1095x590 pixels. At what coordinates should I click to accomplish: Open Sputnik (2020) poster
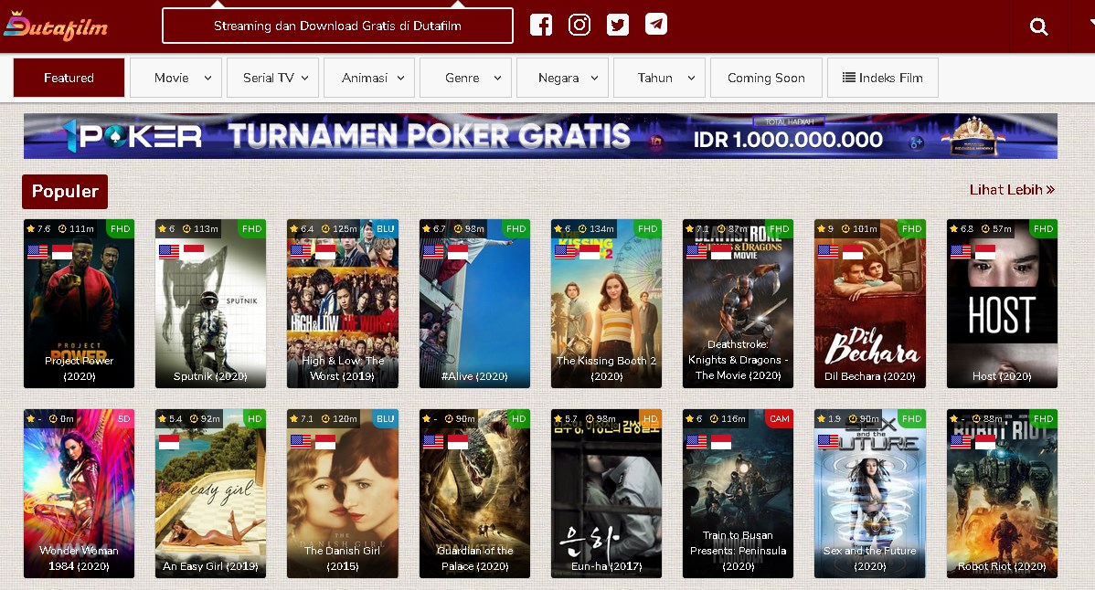click(x=210, y=303)
